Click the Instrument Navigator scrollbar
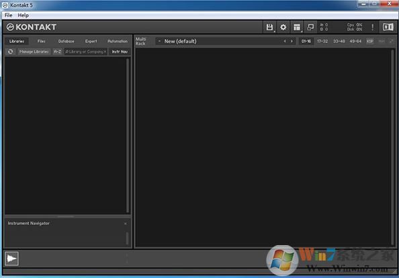This screenshot has height=278, width=399. tap(127, 238)
